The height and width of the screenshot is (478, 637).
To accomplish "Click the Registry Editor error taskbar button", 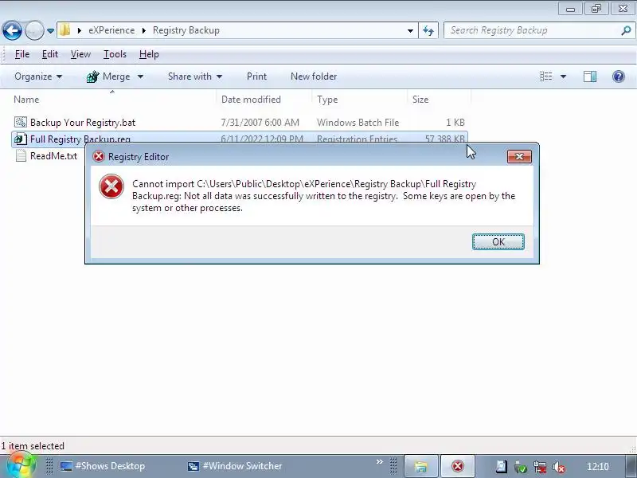I will coord(457,466).
